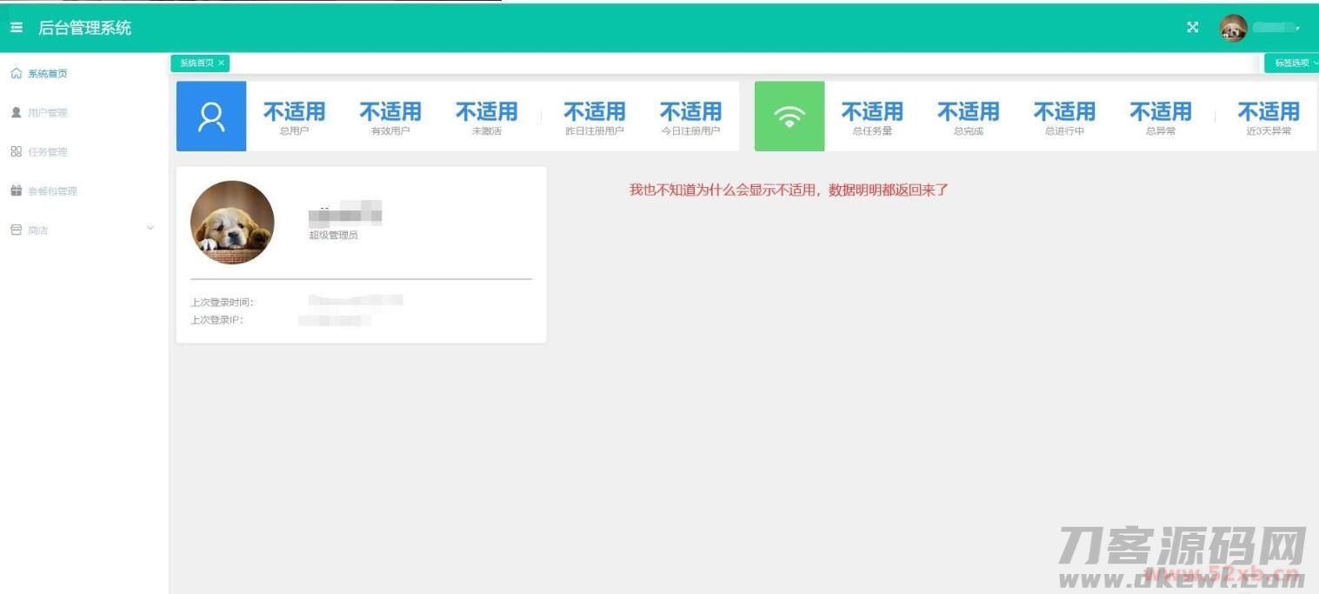Click the home icon beside 系统首页
Screen dimensions: 1319x594
(16, 74)
